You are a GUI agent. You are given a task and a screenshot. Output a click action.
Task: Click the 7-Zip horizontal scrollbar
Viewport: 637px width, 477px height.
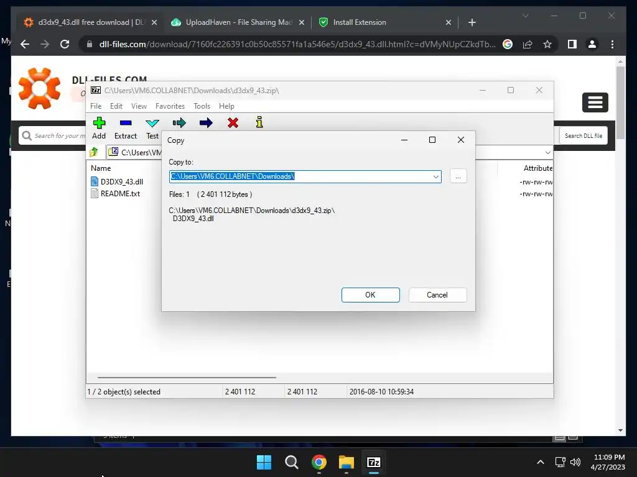click(x=187, y=377)
